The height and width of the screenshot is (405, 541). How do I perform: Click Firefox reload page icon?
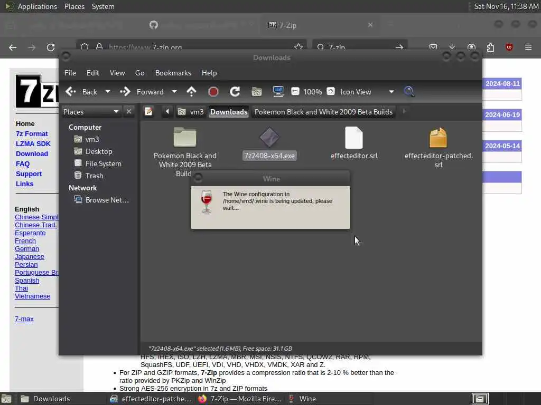(x=51, y=47)
